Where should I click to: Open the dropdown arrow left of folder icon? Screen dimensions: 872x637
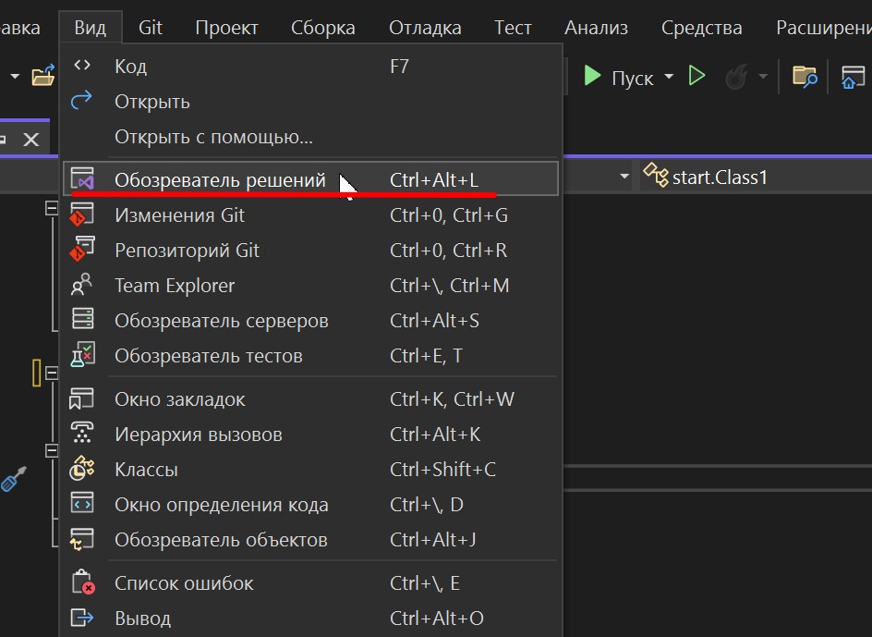point(15,77)
